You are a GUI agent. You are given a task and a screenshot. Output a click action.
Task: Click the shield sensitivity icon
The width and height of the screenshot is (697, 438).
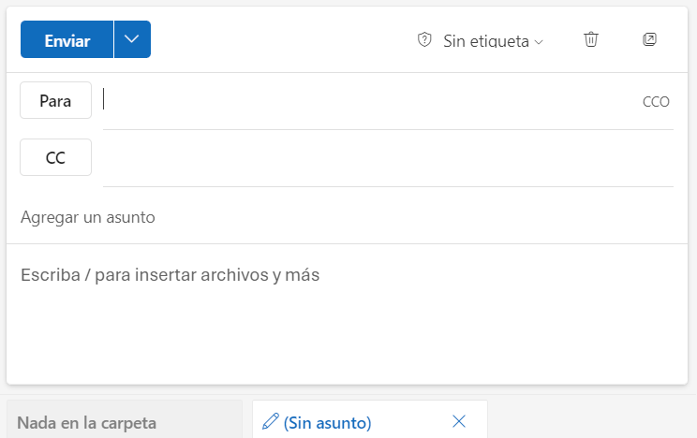click(424, 40)
